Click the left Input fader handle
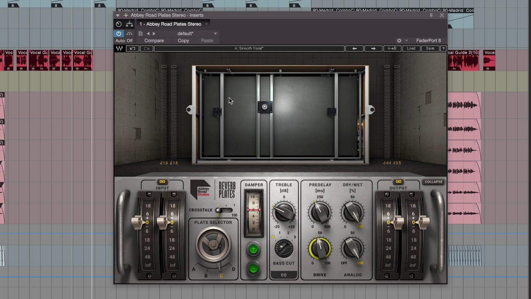The height and width of the screenshot is (299, 531). (139, 222)
